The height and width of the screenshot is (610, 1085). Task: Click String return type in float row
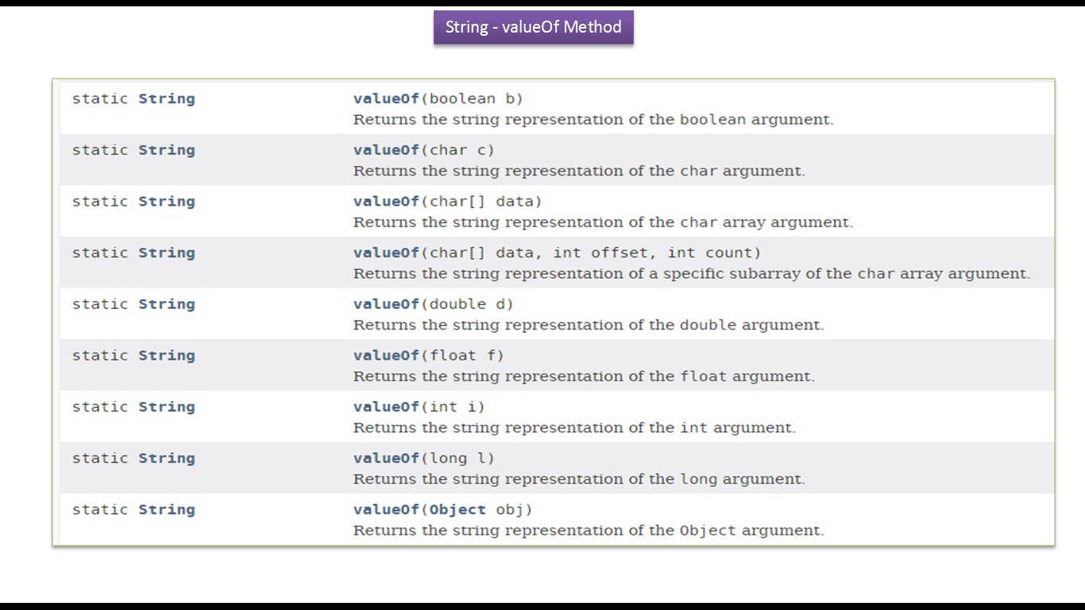pos(167,355)
